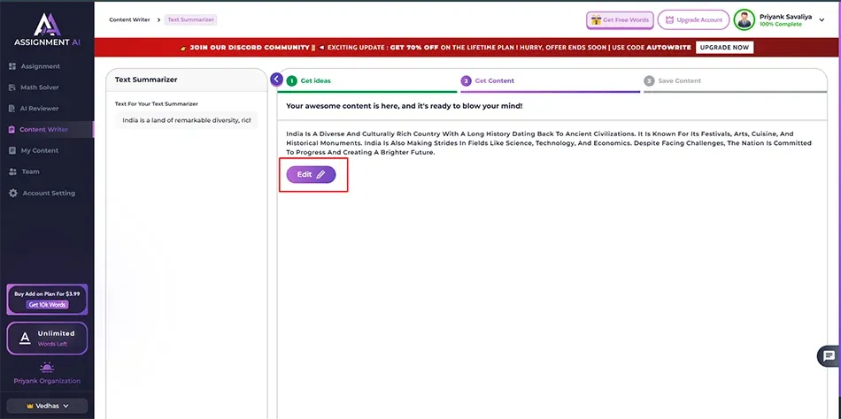Open the Math Solver sidebar item
The image size is (841, 419).
click(x=41, y=88)
